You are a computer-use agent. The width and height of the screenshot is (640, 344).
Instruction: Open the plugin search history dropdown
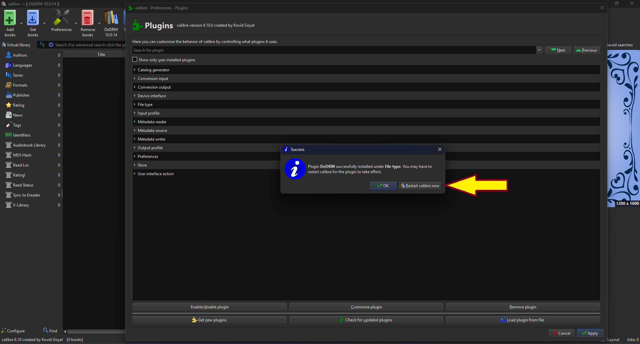point(539,50)
